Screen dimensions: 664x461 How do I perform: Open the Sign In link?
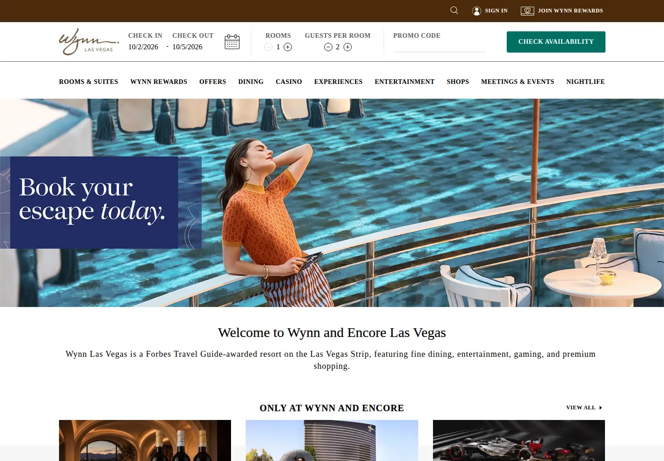pos(496,11)
